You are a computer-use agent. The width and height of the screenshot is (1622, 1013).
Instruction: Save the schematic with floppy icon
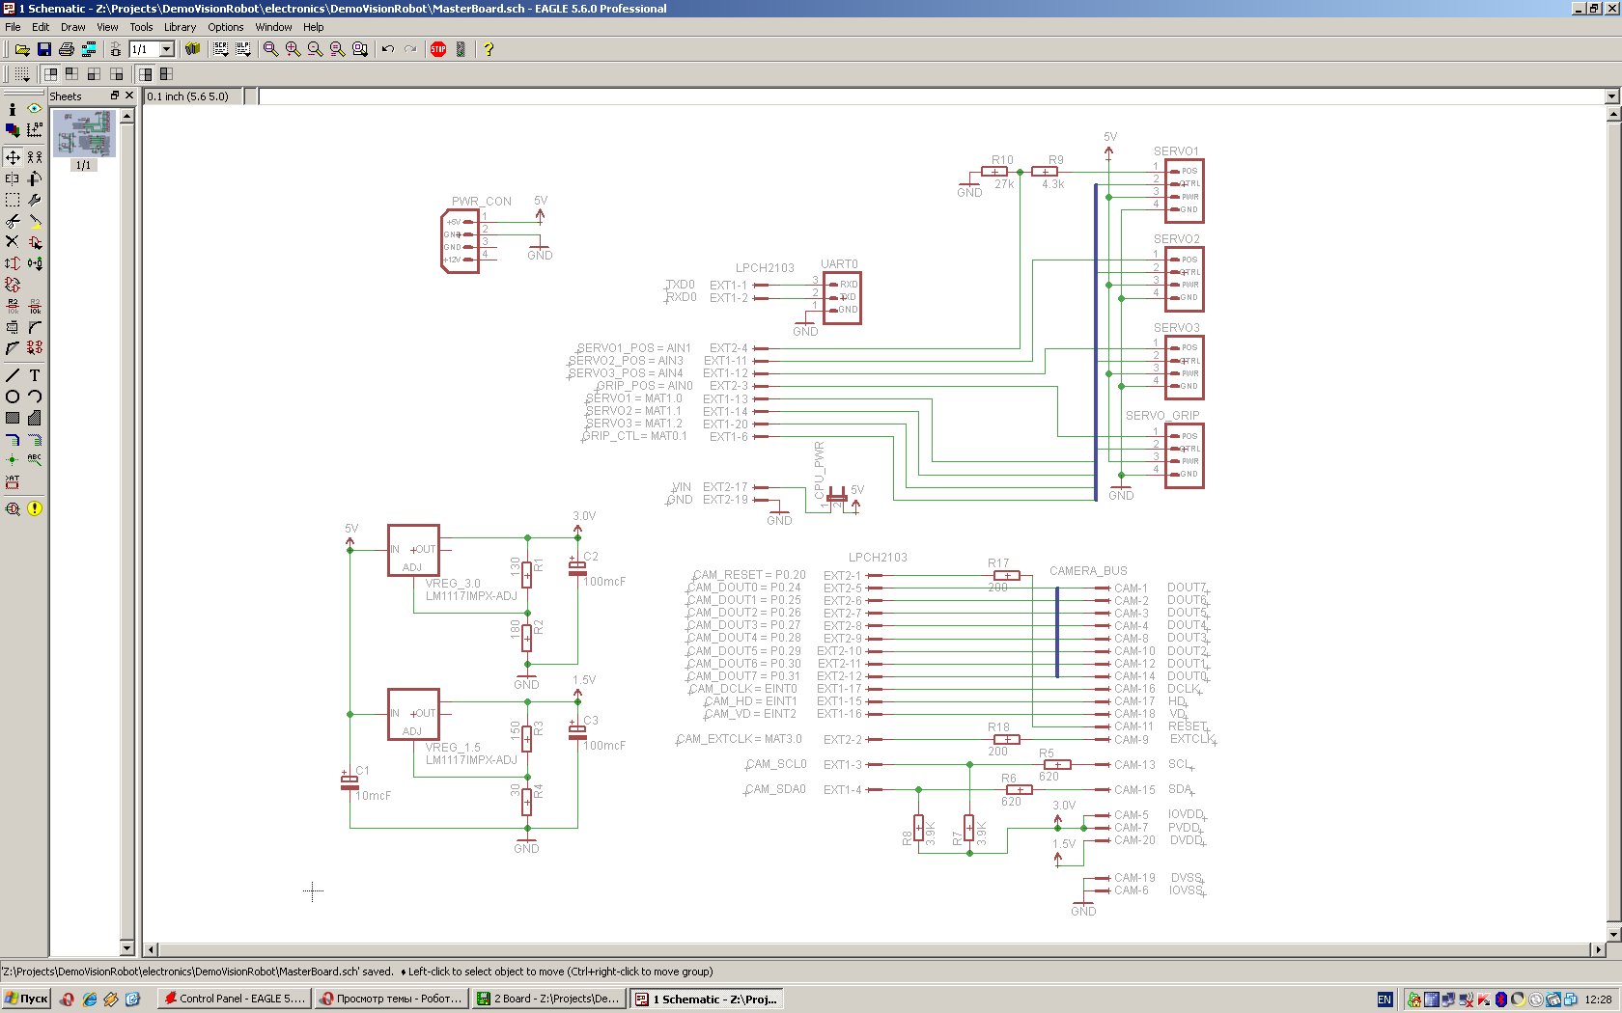coord(44,49)
